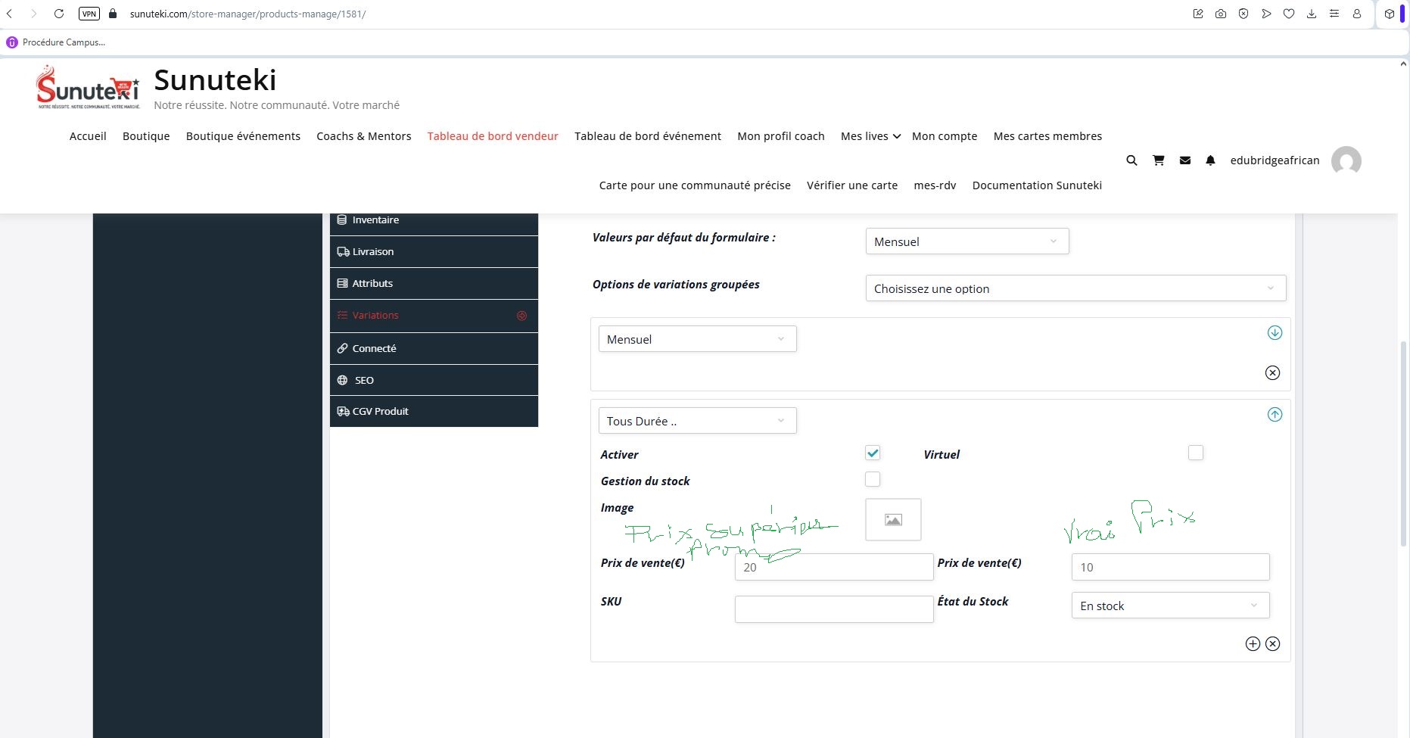Image resolution: width=1410 pixels, height=738 pixels.
Task: Click the SKU input field
Action: point(833,609)
